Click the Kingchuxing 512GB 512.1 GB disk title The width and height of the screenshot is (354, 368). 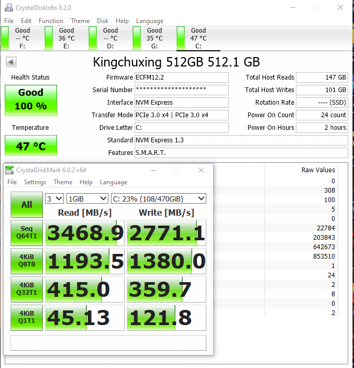[x=176, y=62]
